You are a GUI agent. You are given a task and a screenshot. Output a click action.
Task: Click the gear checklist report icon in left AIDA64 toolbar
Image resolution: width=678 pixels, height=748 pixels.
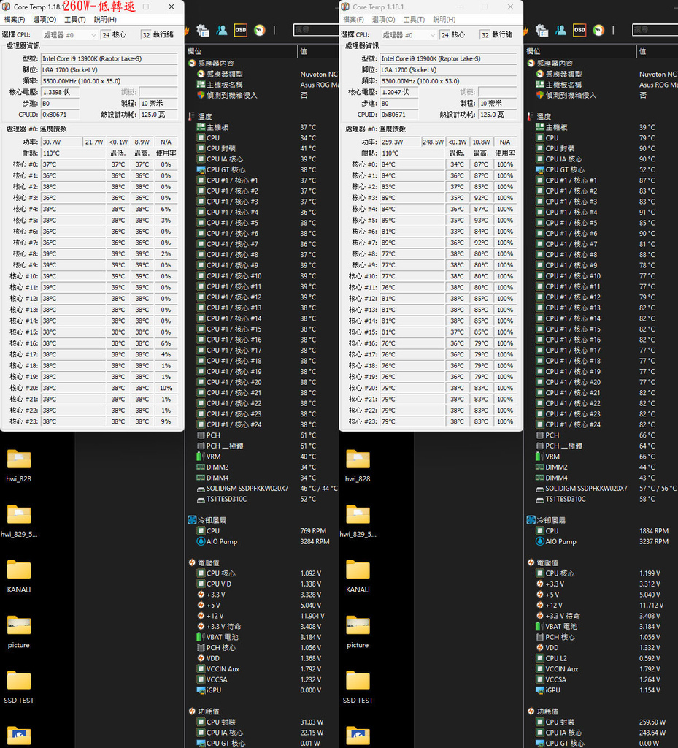click(x=203, y=30)
